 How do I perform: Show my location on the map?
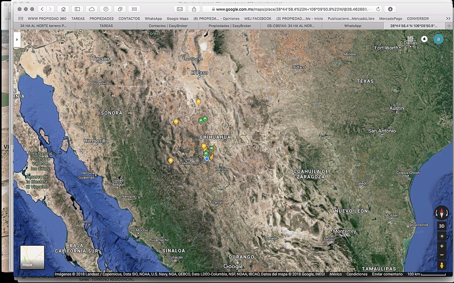pyautogui.click(x=442, y=236)
